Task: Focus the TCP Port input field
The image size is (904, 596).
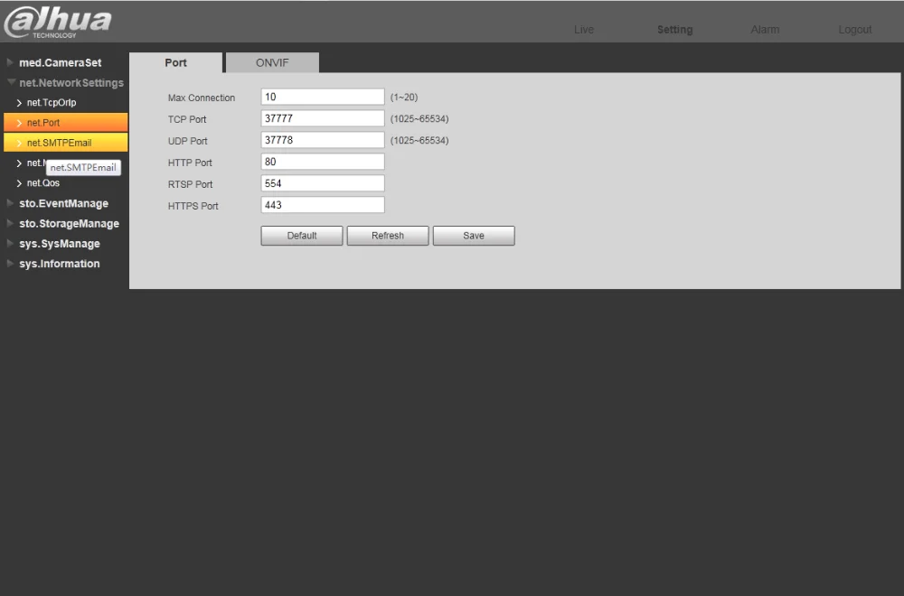Action: 323,118
